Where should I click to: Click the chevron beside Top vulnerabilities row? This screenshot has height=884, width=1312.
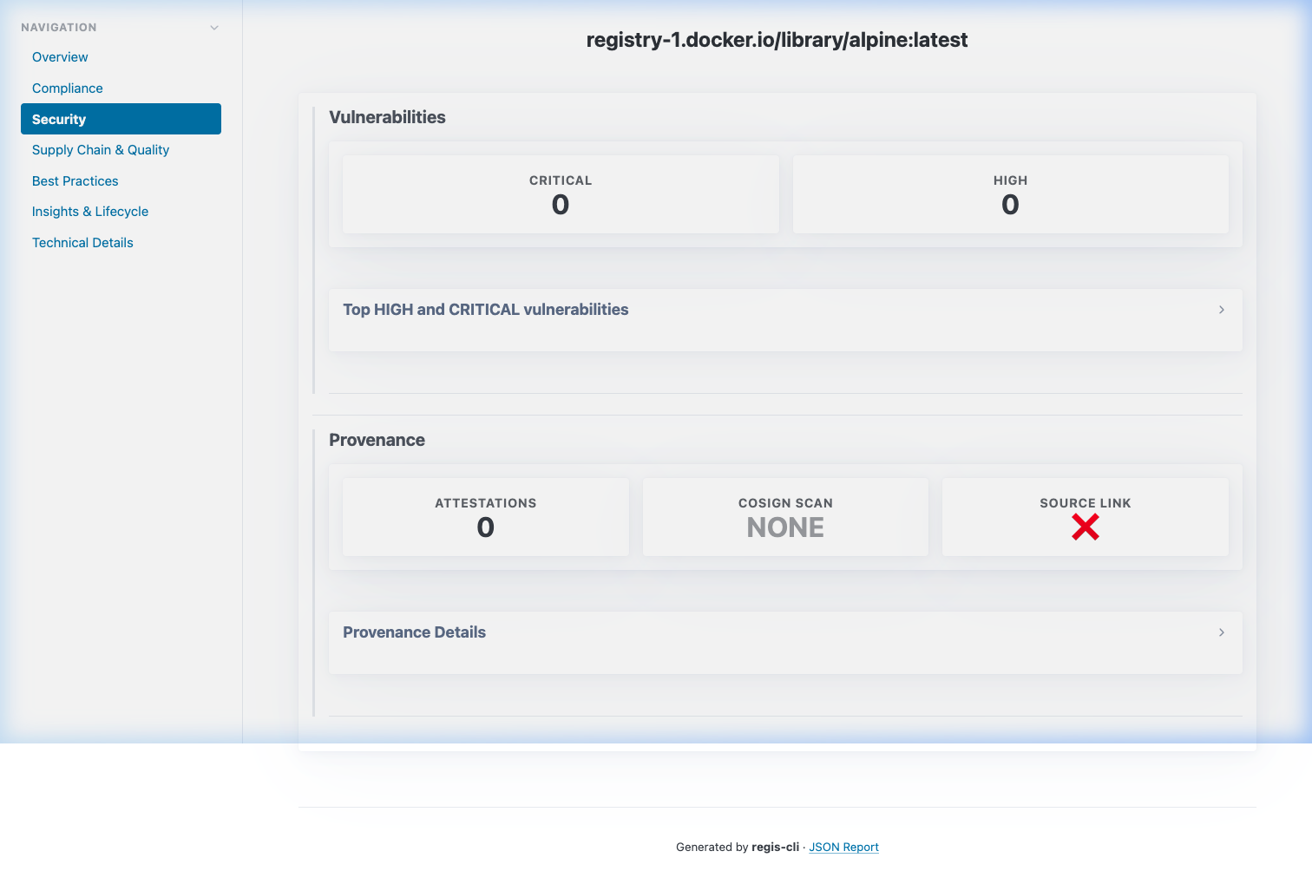[x=1221, y=310]
